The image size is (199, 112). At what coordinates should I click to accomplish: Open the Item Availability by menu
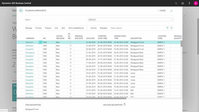coord(76,28)
